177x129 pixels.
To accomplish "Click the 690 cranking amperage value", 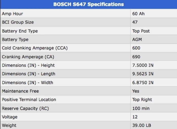I will (x=136, y=57).
